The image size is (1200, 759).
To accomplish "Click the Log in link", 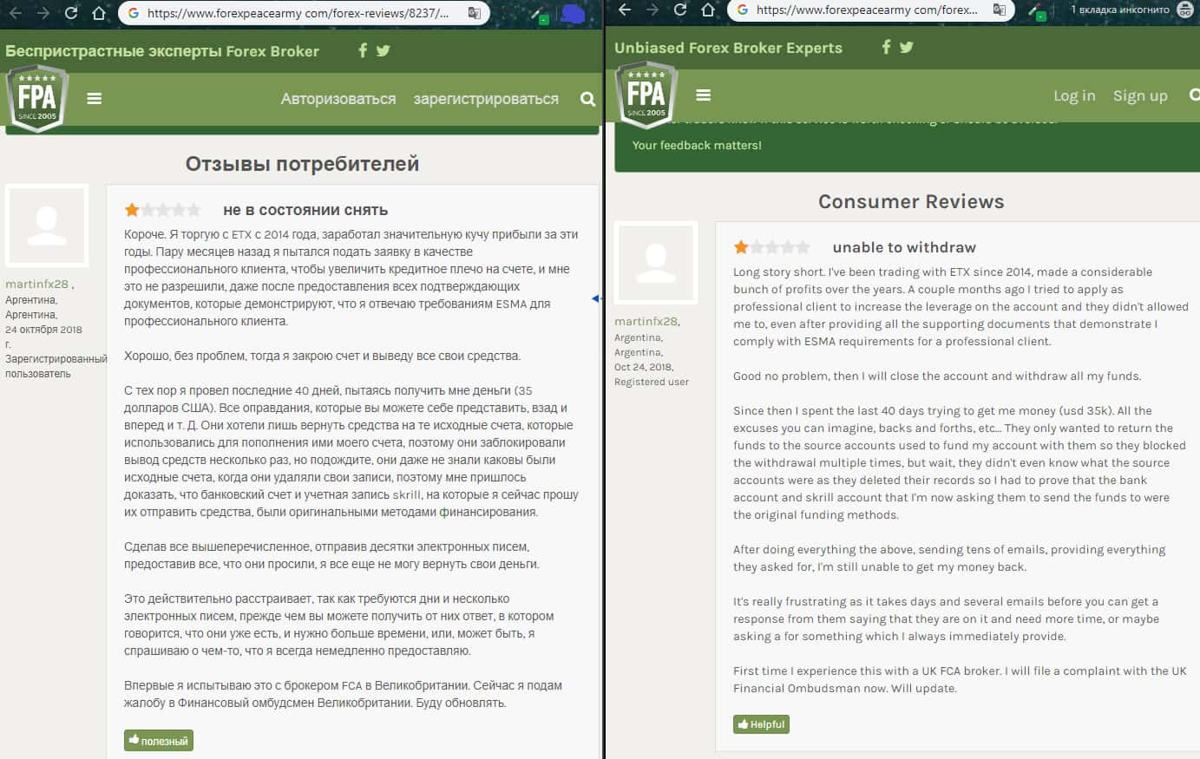I will click(1074, 95).
